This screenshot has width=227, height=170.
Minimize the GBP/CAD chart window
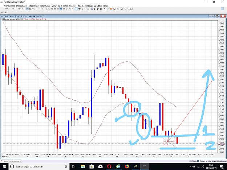tap(211, 16)
